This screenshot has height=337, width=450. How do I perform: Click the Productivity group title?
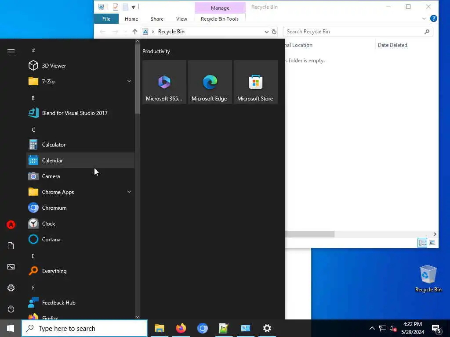pos(156,51)
